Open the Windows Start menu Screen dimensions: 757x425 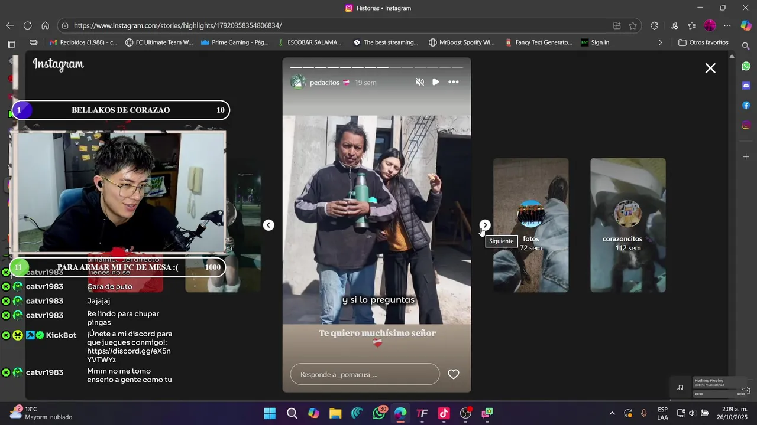pyautogui.click(x=270, y=413)
